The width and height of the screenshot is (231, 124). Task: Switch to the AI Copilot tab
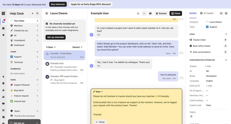click(207, 13)
